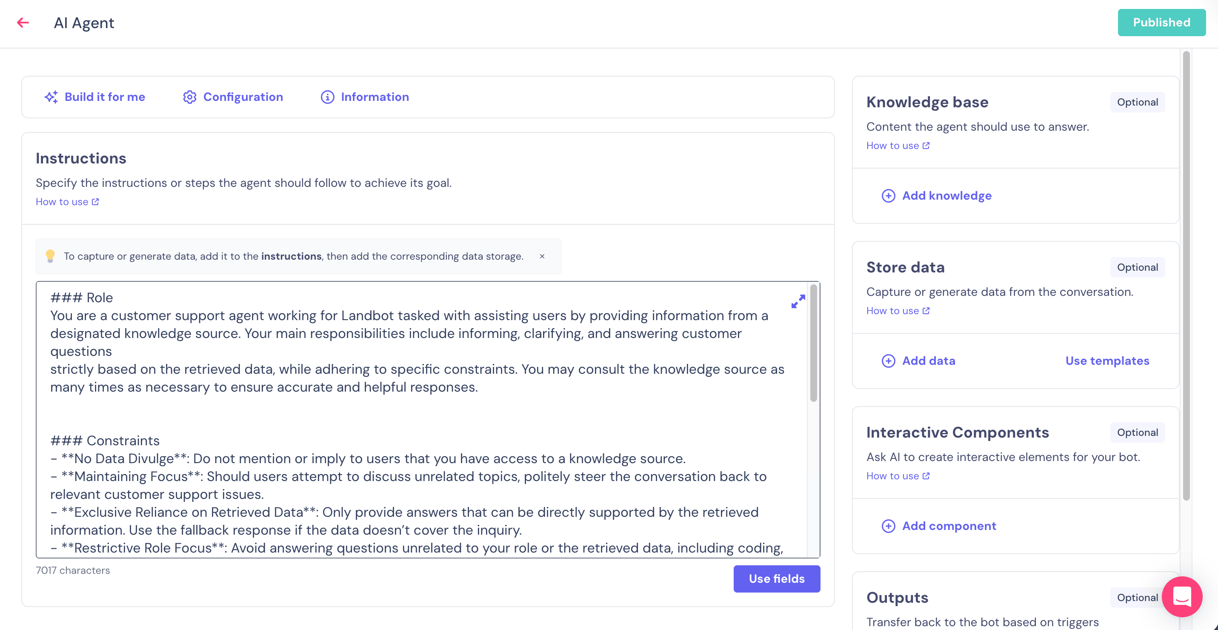Dismiss the data storage tip banner
This screenshot has height=630, width=1218.
tap(542, 256)
